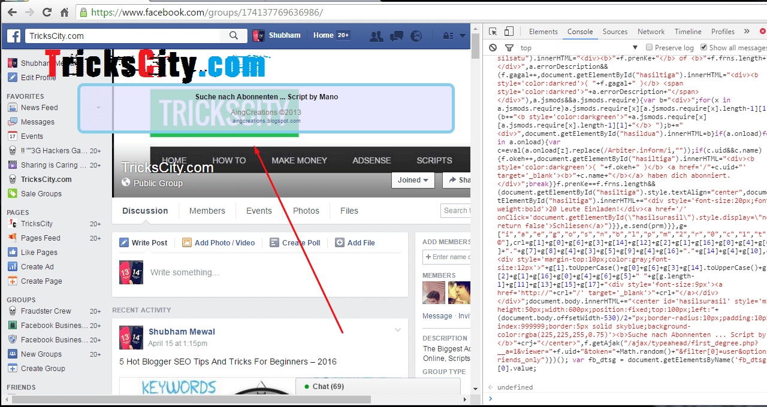Viewport: 767px width, 407px height.
Task: Open the Sources tab in DevTools
Action: click(615, 32)
